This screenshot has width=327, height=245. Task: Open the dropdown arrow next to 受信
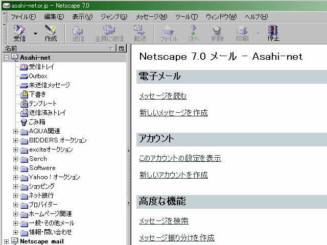35,34
